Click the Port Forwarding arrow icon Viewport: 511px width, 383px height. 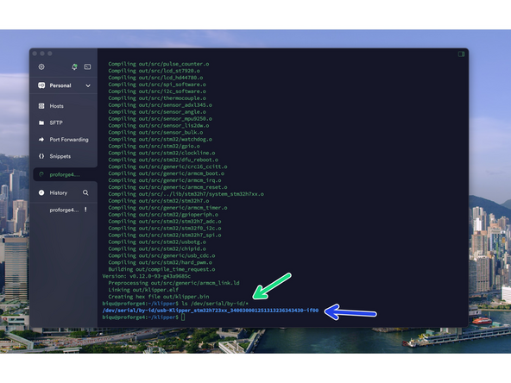(x=41, y=140)
